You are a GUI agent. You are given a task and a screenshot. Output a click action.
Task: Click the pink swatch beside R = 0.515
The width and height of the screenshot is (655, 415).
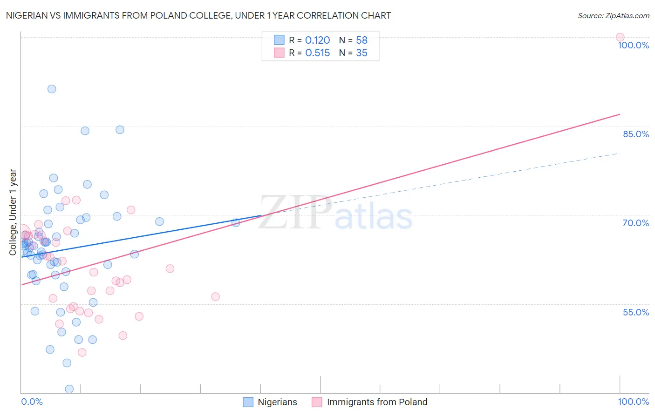279,53
